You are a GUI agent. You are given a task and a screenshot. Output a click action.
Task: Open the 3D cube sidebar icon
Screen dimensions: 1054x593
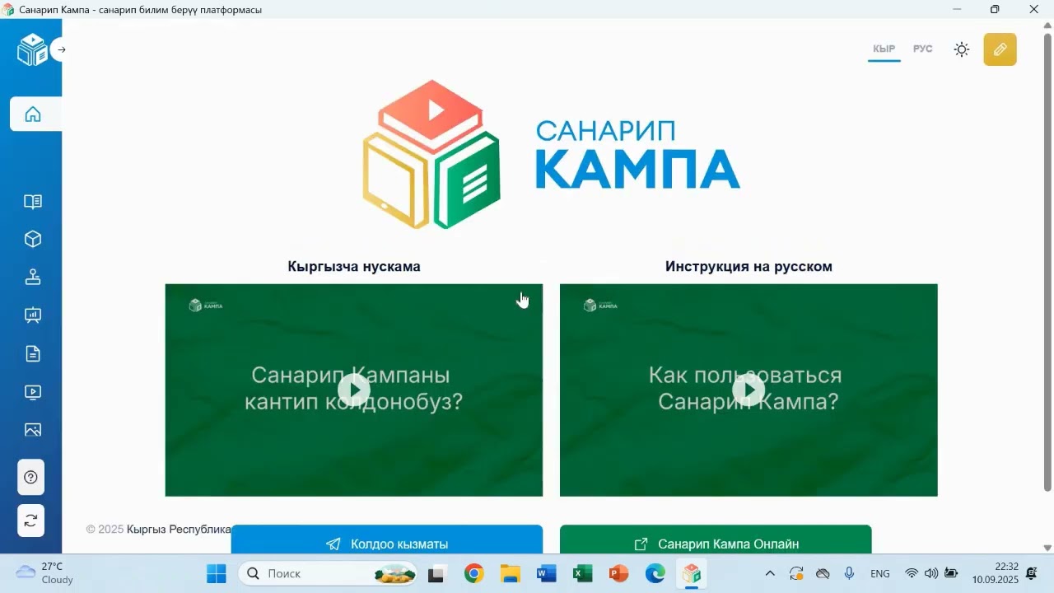click(x=33, y=239)
